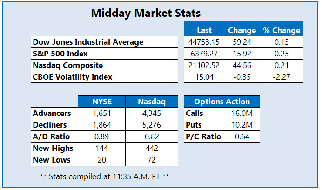Select the volatility percent change -2.27
The height and width of the screenshot is (190, 322).
pos(282,77)
